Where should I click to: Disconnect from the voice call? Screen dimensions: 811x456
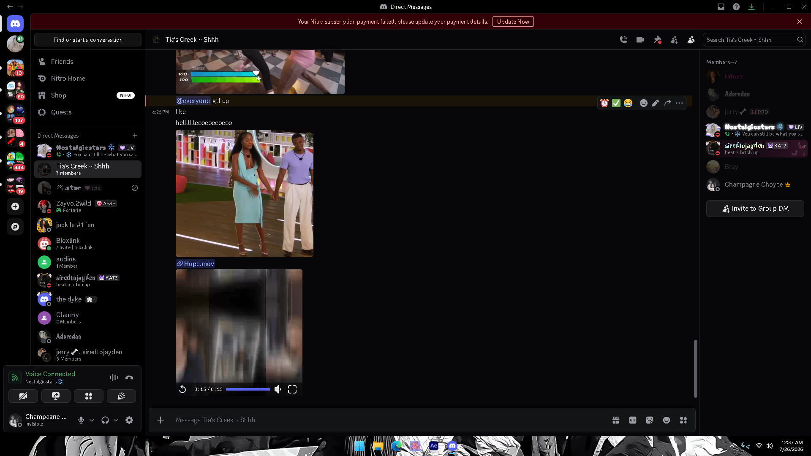[129, 377]
